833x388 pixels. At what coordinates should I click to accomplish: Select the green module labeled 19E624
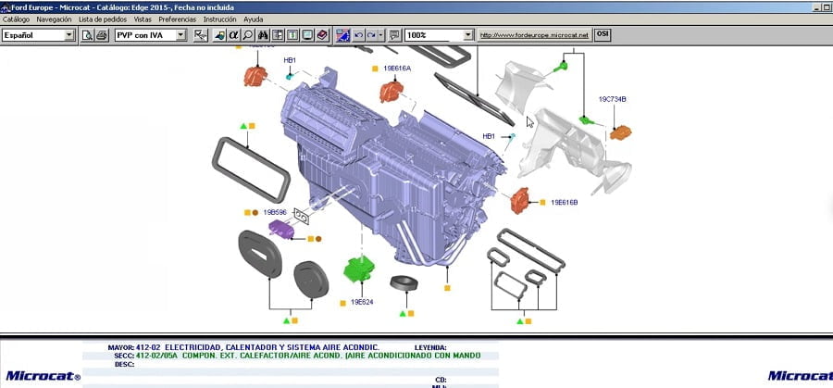359,269
